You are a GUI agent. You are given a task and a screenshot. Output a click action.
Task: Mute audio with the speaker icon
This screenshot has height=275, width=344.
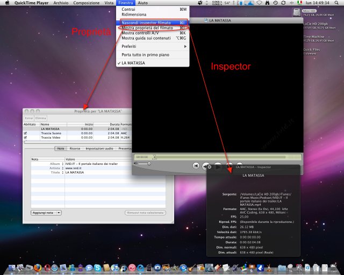point(135,163)
